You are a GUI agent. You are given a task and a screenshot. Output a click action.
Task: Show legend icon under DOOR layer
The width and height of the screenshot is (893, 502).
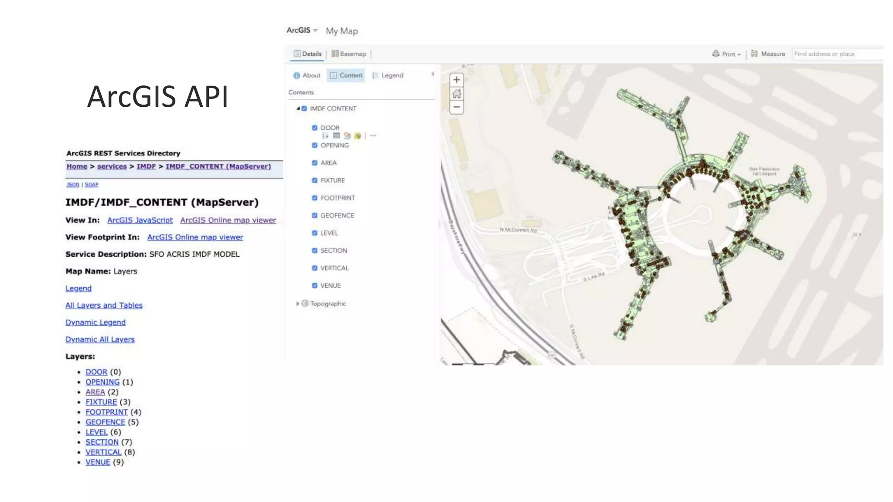[325, 136]
